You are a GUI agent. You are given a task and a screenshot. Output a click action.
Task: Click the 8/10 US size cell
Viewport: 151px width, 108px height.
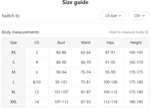tap(37, 82)
